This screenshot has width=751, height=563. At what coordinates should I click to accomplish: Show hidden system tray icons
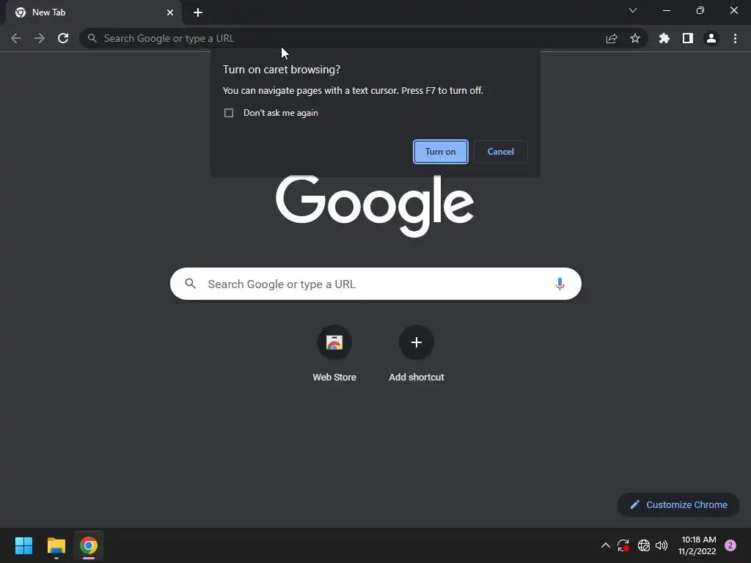pyautogui.click(x=605, y=545)
